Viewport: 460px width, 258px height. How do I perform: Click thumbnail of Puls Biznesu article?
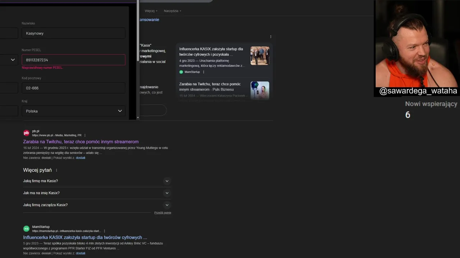coord(260,90)
